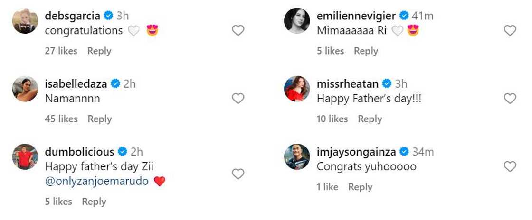Tap heart on imjaysongainza's Congrats comment

coord(510,166)
